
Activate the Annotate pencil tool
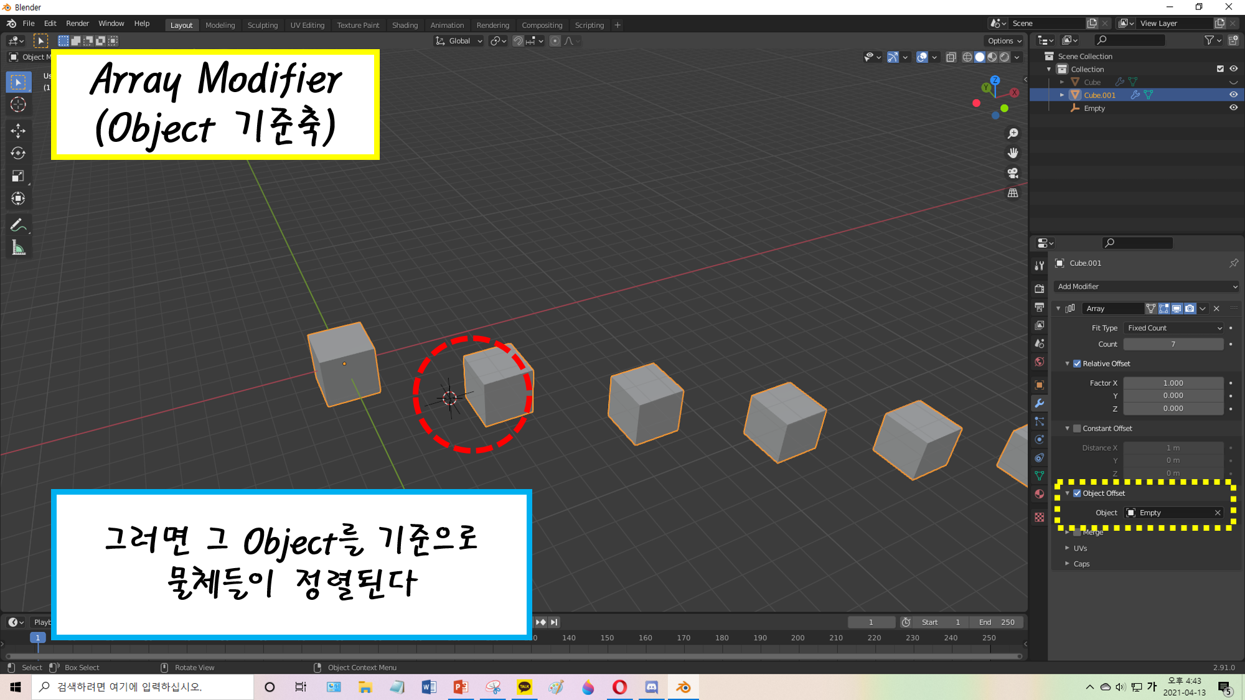[18, 225]
